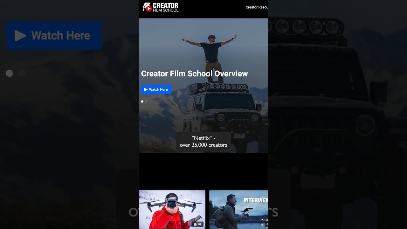407x229 pixels.
Task: Click the Creator Film School logo
Action: 161,7
